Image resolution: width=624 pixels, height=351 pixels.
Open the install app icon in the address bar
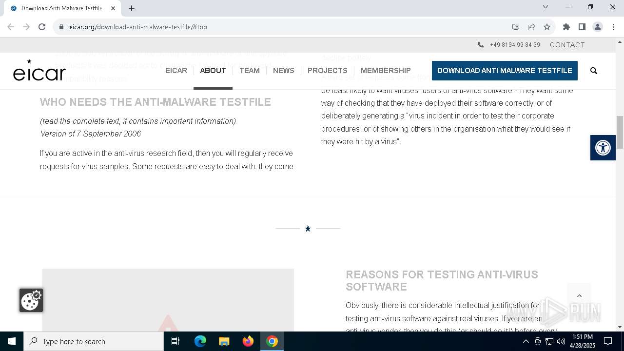pyautogui.click(x=515, y=27)
